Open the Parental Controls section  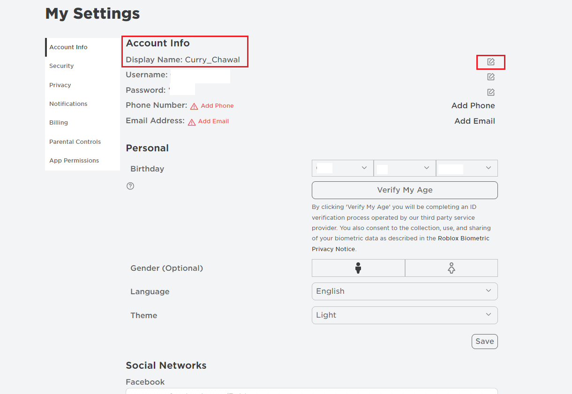point(75,141)
